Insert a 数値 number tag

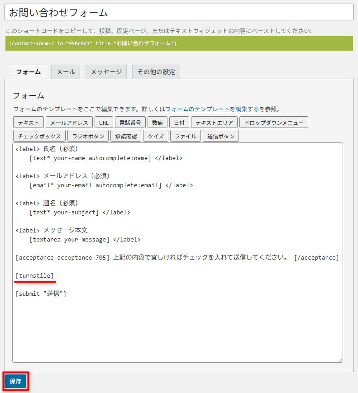(x=158, y=123)
